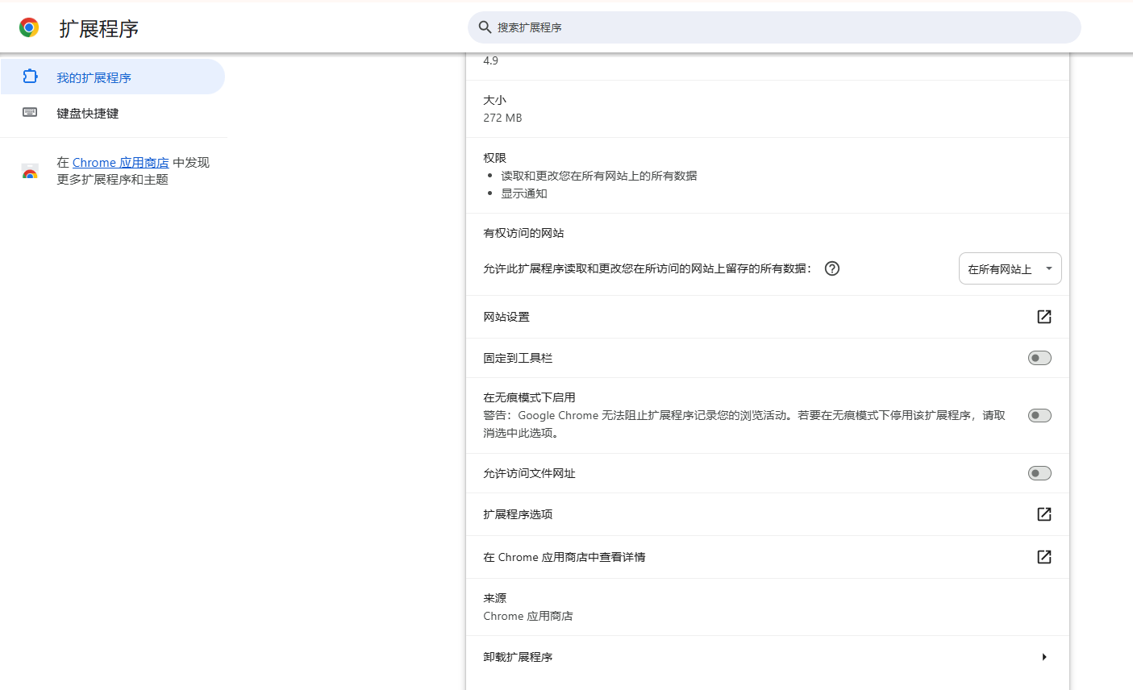Open help icon for site access
This screenshot has height=690, width=1133.
(832, 268)
